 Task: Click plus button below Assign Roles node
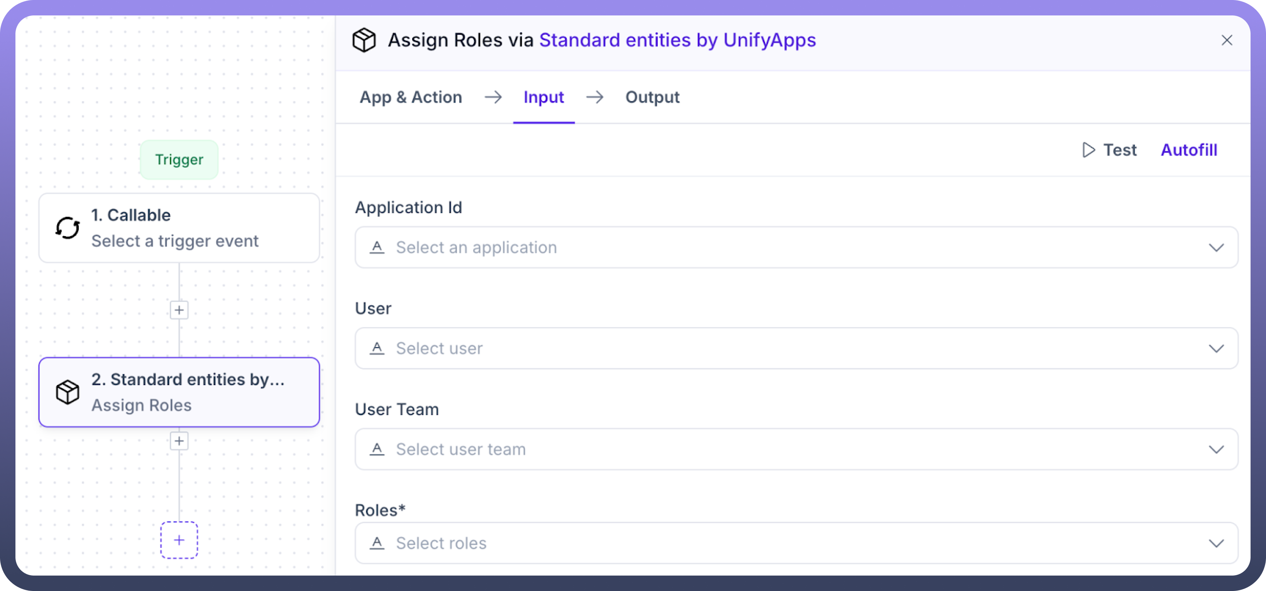(x=179, y=441)
